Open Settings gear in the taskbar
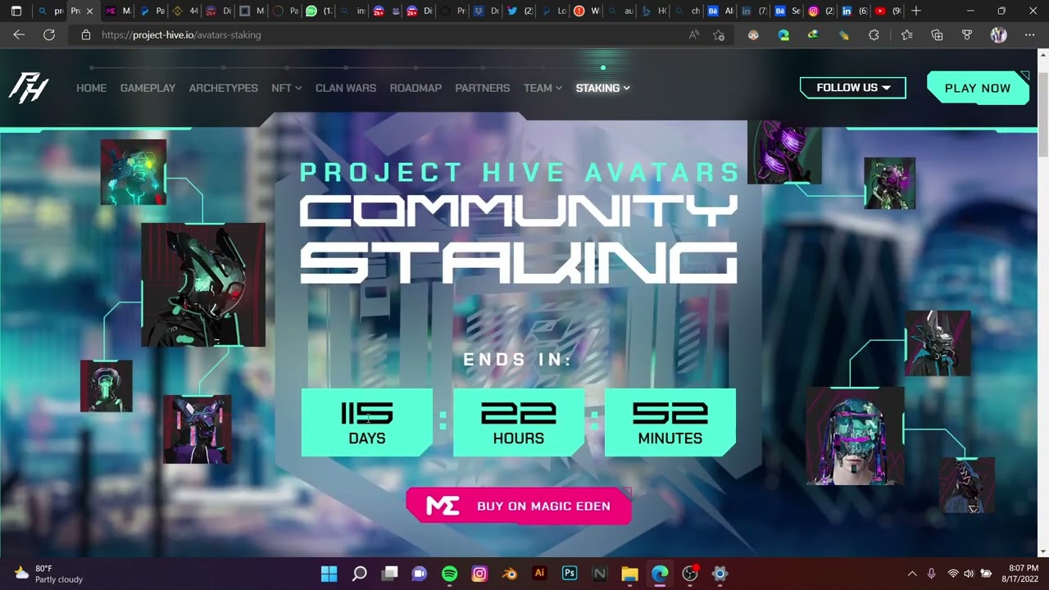The height and width of the screenshot is (590, 1049). coord(720,574)
